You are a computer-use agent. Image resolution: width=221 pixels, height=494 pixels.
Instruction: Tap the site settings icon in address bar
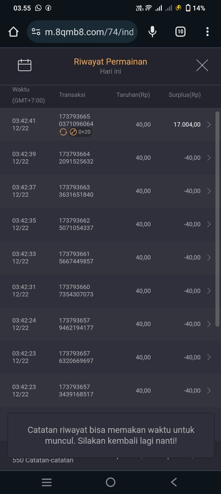36,31
